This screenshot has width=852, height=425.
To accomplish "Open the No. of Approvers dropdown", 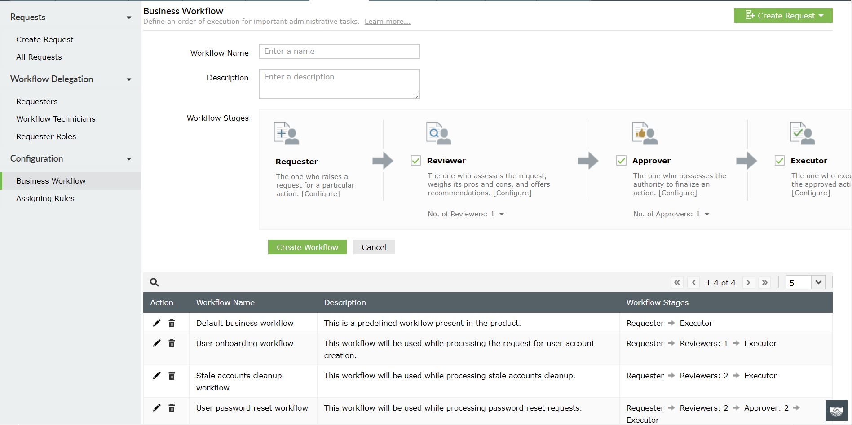I will [x=706, y=214].
